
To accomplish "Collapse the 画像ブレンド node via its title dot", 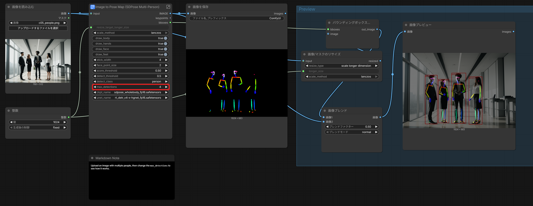I will click(x=325, y=110).
